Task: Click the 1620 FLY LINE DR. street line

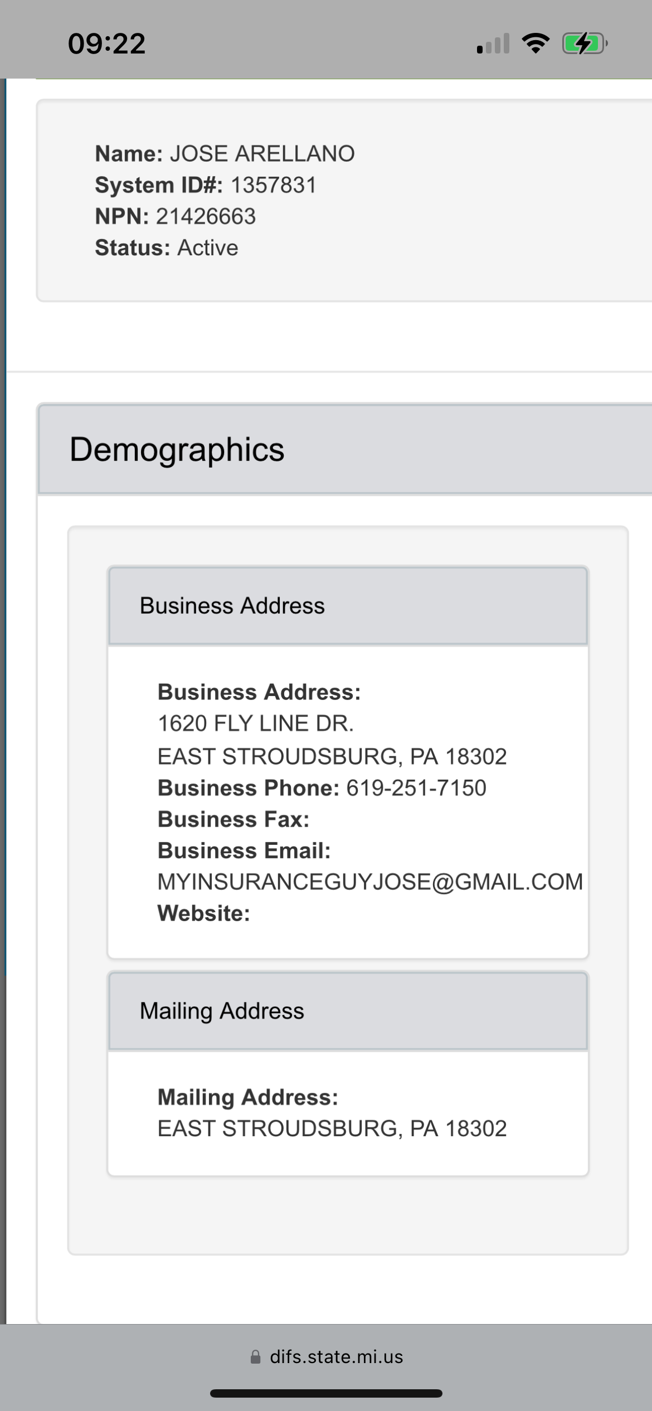Action: click(x=256, y=723)
